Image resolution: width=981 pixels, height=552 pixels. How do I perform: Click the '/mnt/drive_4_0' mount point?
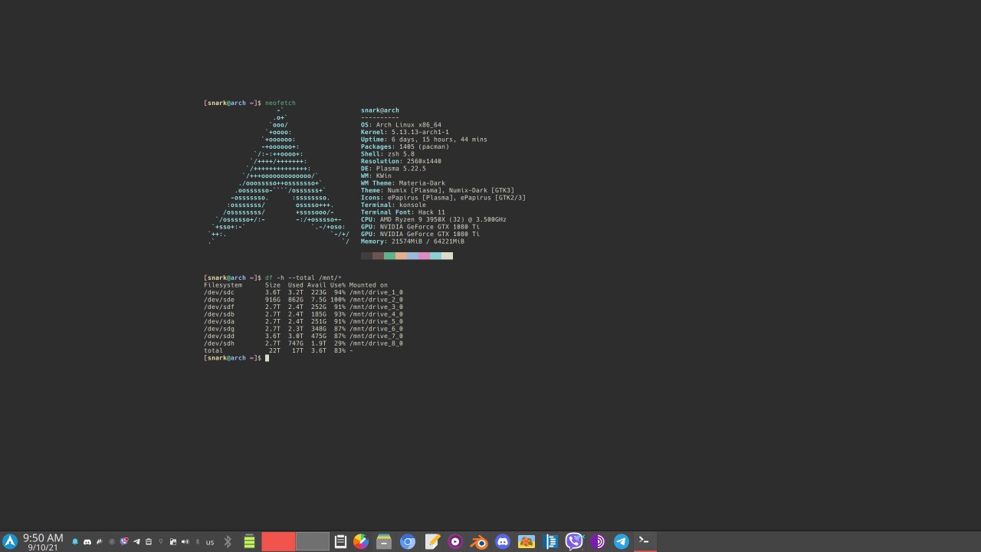click(x=376, y=314)
